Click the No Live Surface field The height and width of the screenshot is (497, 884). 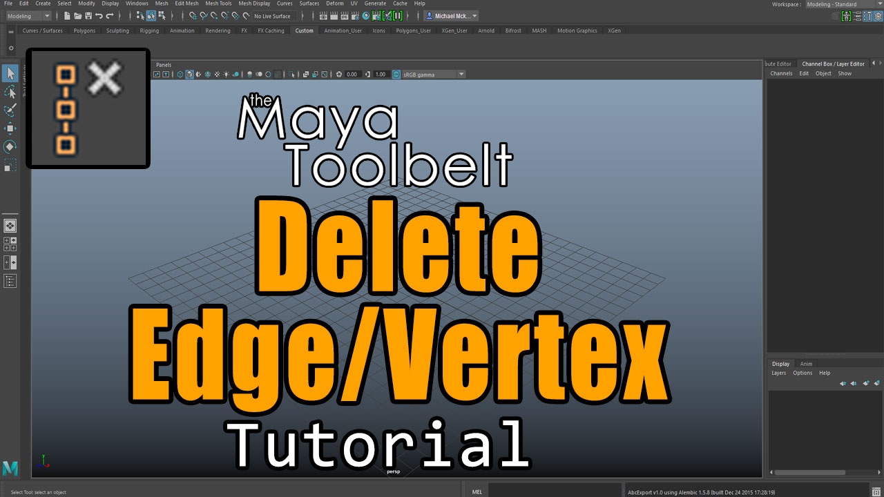point(273,16)
